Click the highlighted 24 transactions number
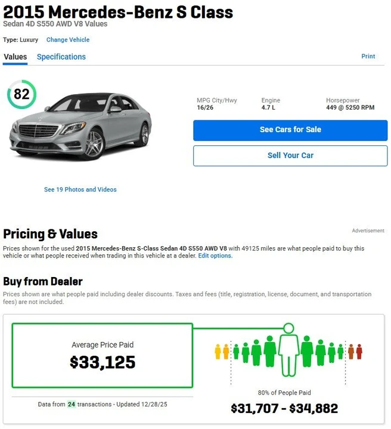Image resolution: width=391 pixels, height=429 pixels. point(72,404)
